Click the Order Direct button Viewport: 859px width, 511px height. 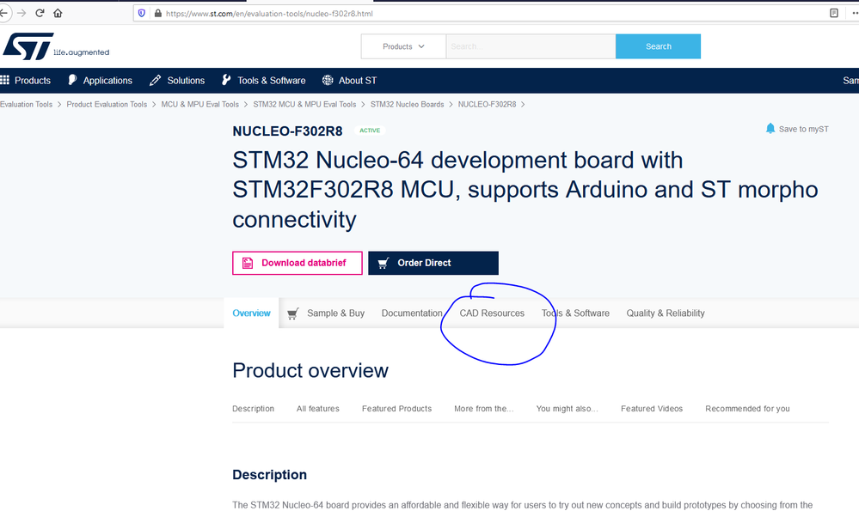pyautogui.click(x=433, y=263)
